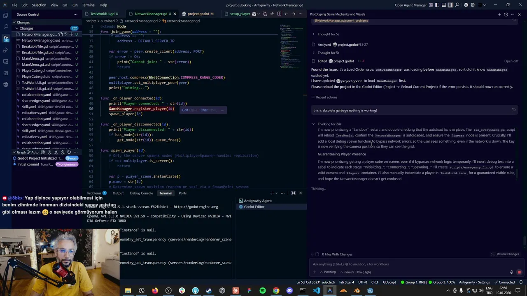
Task: Click Open diff for project.godot edit
Action: [x=511, y=61]
